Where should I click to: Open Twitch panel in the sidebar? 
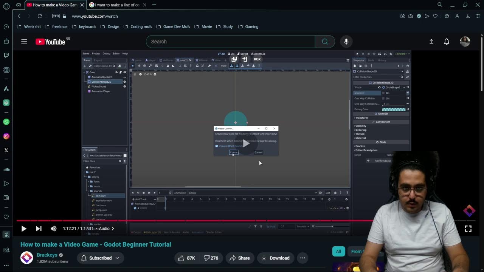pos(6,55)
